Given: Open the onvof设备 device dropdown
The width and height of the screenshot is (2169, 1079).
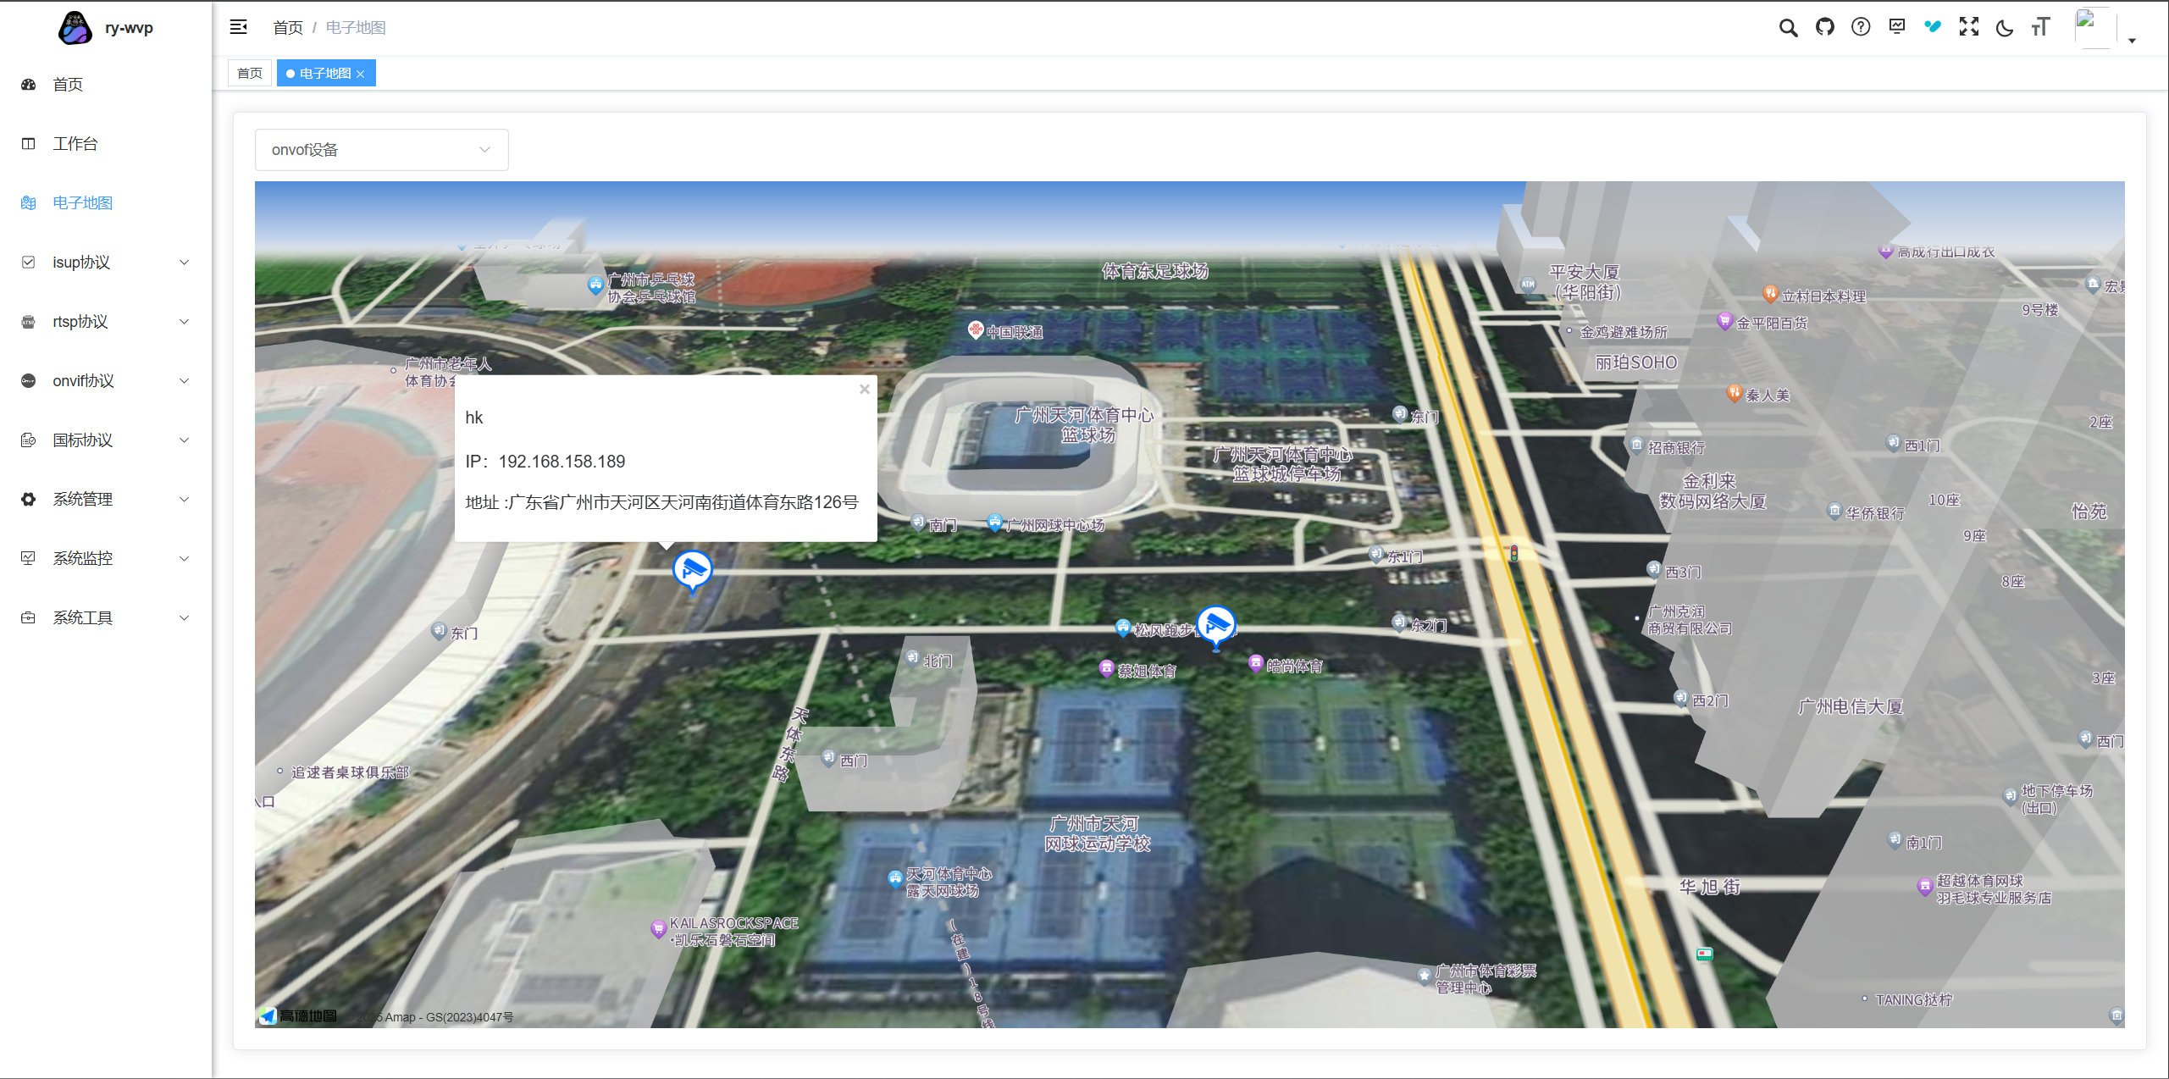Looking at the screenshot, I should (382, 150).
